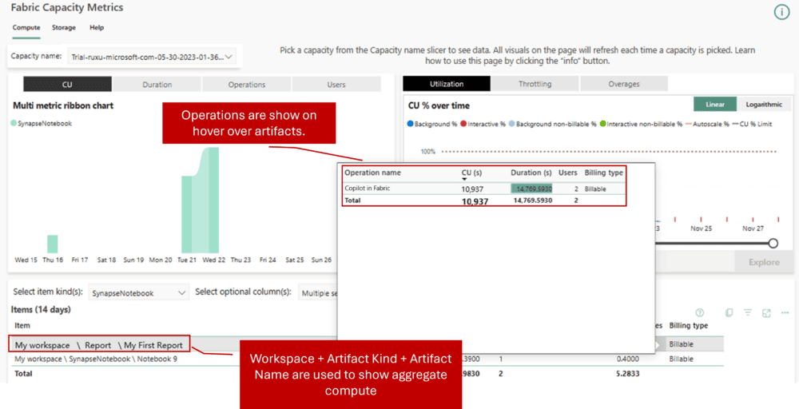Image resolution: width=799 pixels, height=409 pixels.
Task: Show the Throttling chart tab
Action: click(535, 84)
